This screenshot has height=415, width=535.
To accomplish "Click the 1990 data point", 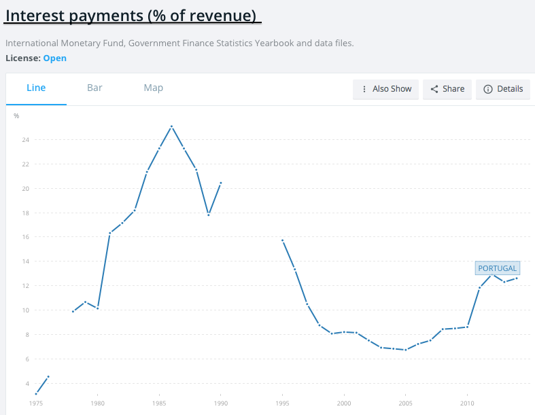I will click(221, 183).
